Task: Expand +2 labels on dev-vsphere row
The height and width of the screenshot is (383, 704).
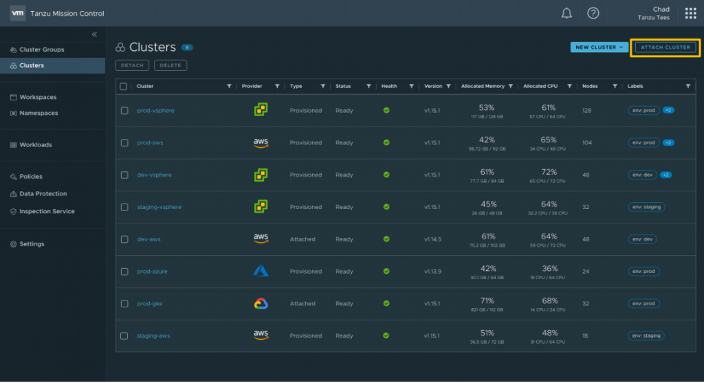Action: point(665,175)
